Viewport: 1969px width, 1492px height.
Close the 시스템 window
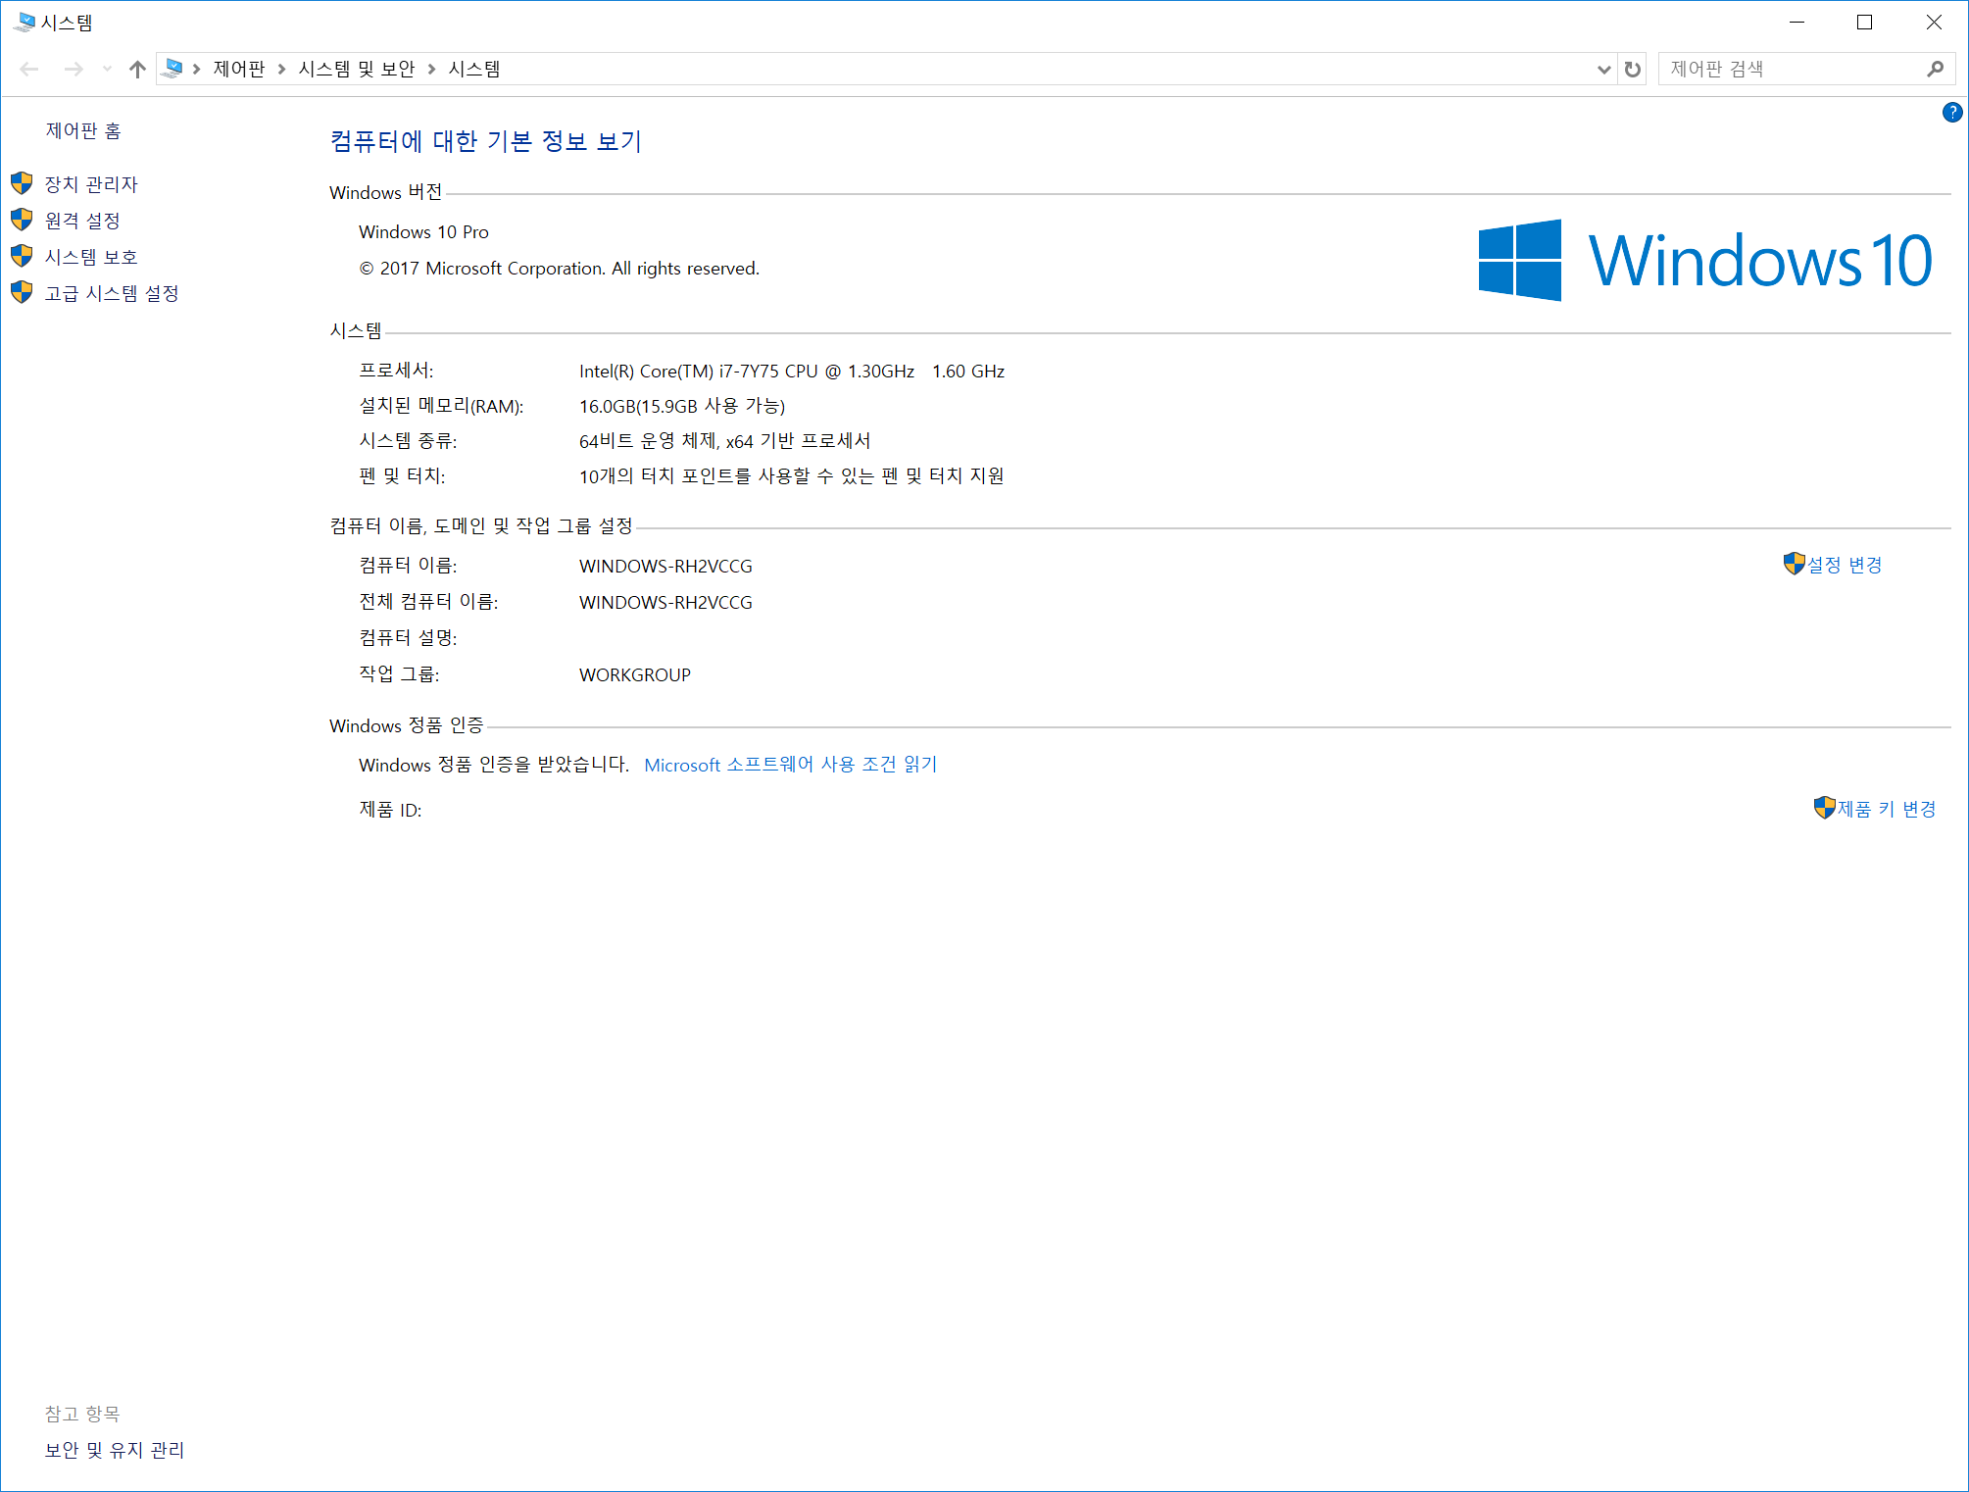(1934, 22)
